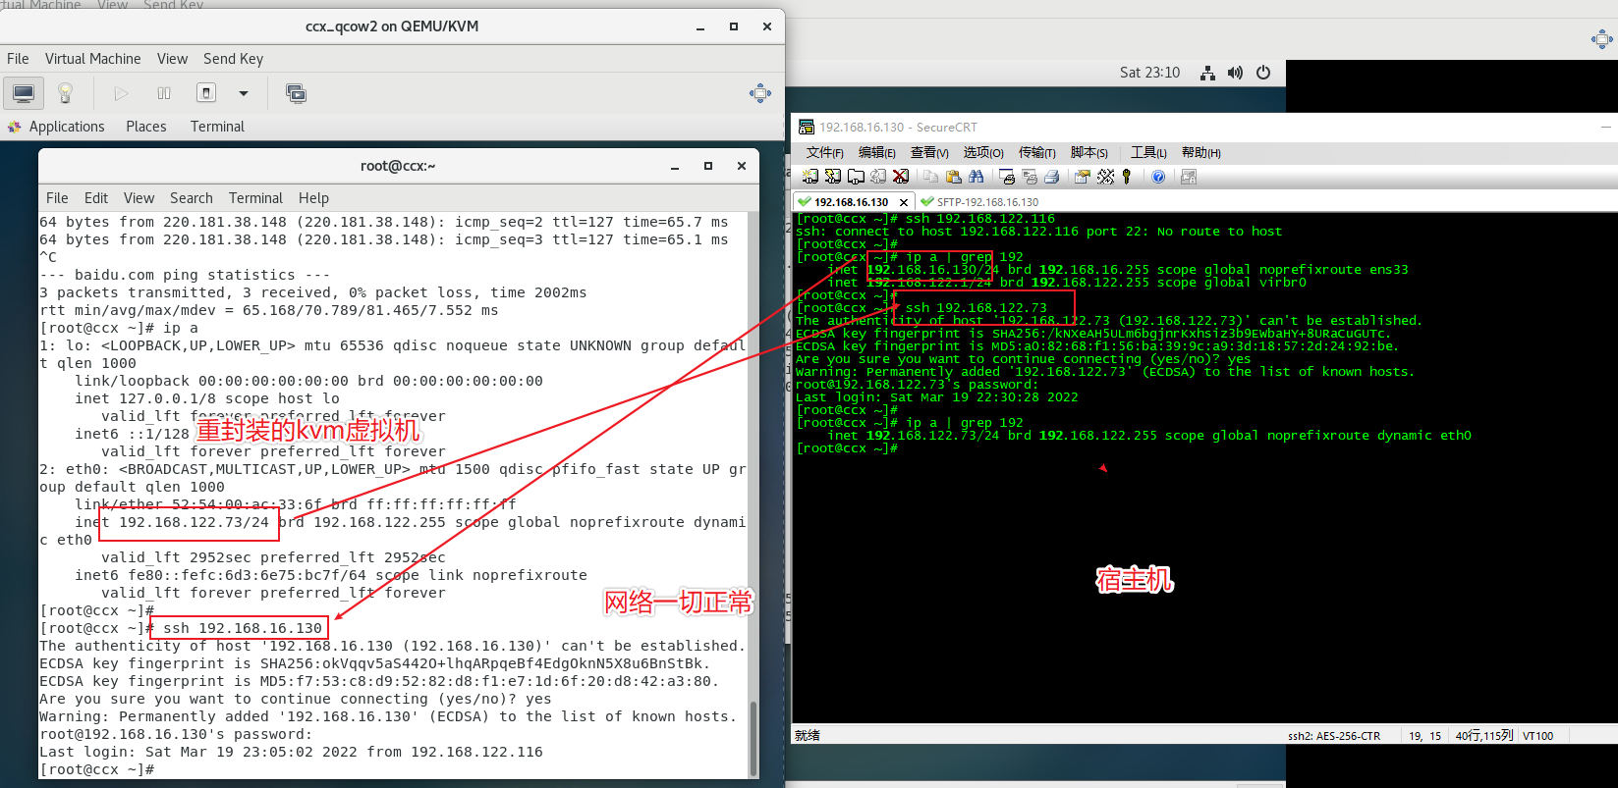Click SecureCRT Paste clipboard icon

point(954,177)
